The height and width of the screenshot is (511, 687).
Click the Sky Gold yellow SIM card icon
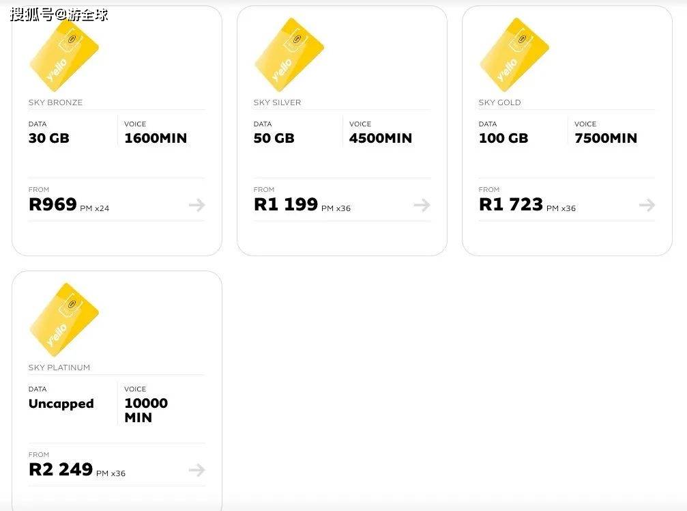click(x=514, y=55)
